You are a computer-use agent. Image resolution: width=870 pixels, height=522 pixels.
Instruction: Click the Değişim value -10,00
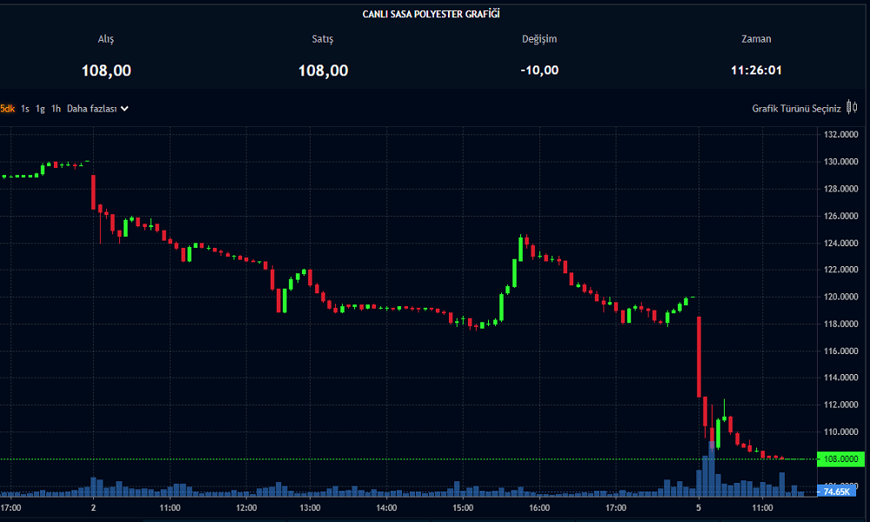tap(539, 70)
